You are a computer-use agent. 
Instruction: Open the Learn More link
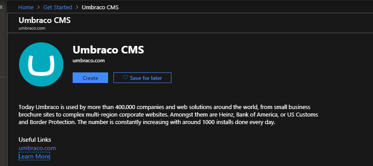tap(34, 157)
